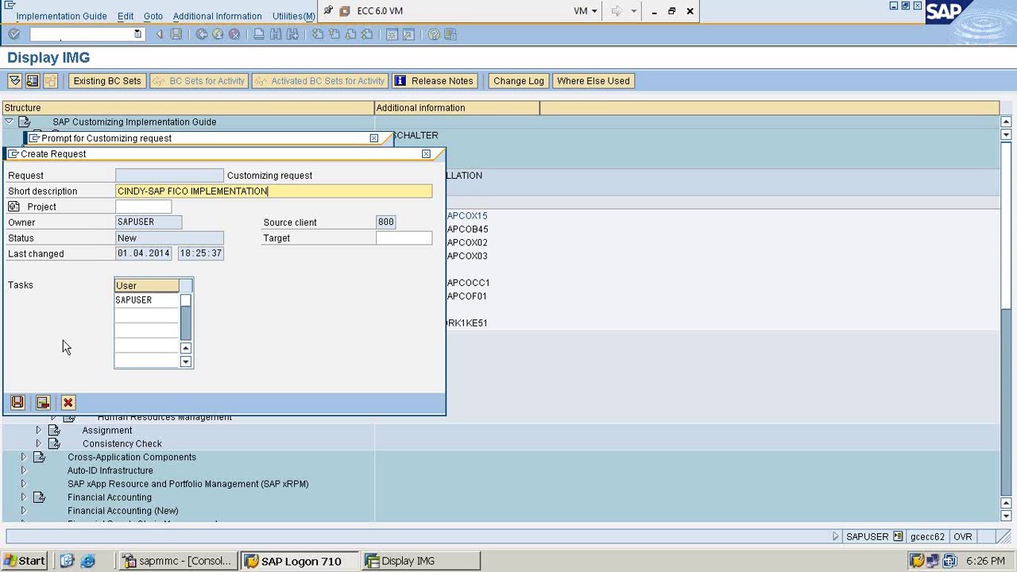1017x572 pixels.
Task: Expand the Financial Accounting node
Action: click(x=23, y=497)
